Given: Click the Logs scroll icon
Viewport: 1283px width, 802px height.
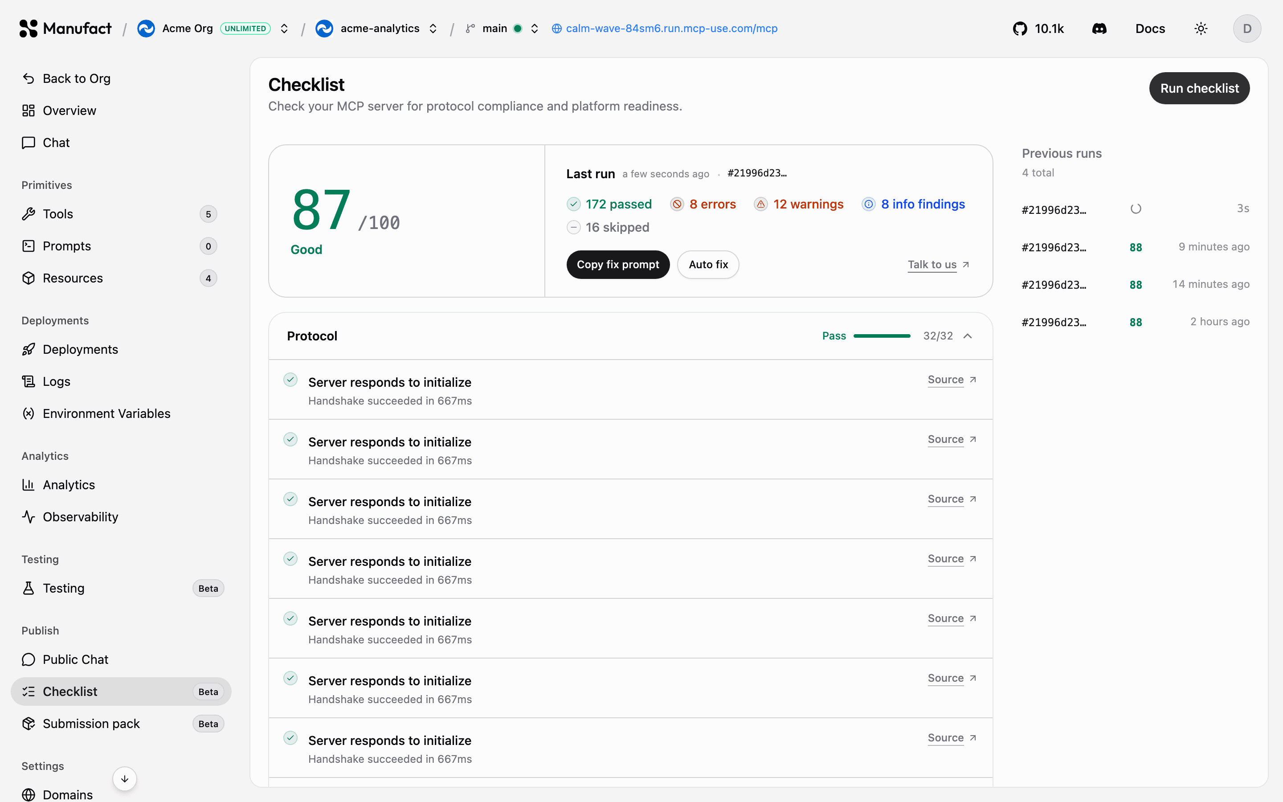Looking at the screenshot, I should [x=29, y=381].
